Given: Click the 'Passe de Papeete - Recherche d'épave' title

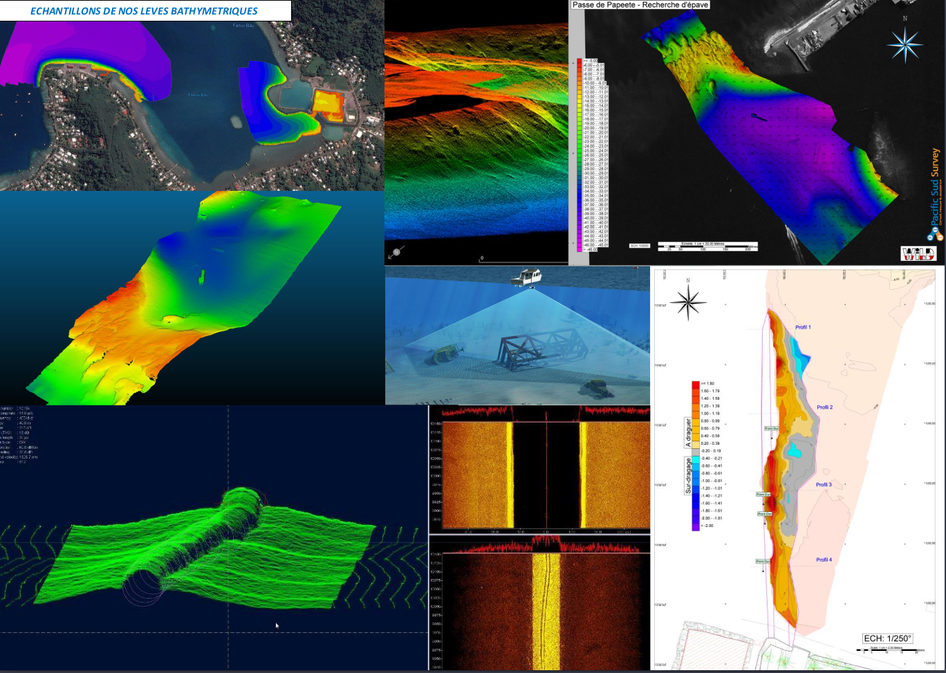Looking at the screenshot, I should tap(631, 5).
